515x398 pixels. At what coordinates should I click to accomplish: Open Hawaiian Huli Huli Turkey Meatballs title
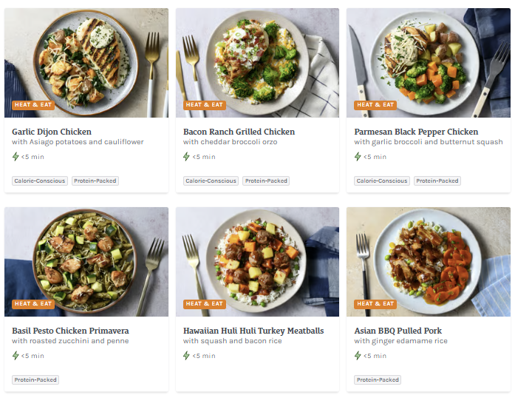point(253,331)
